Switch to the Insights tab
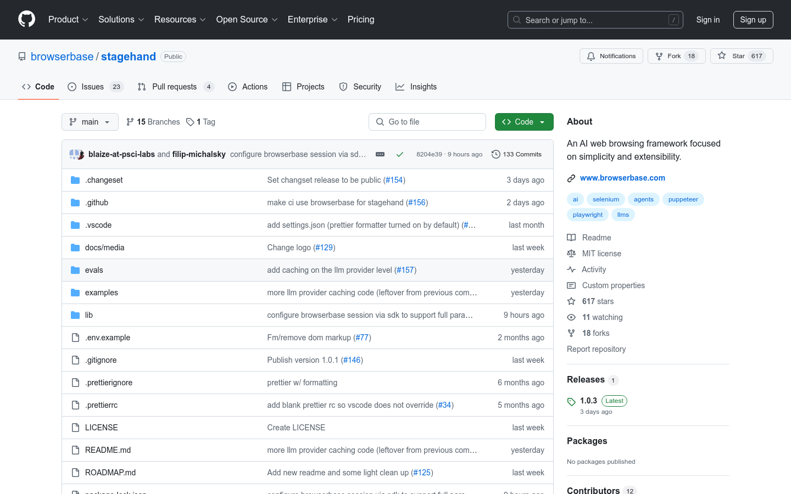791x494 pixels. point(416,87)
